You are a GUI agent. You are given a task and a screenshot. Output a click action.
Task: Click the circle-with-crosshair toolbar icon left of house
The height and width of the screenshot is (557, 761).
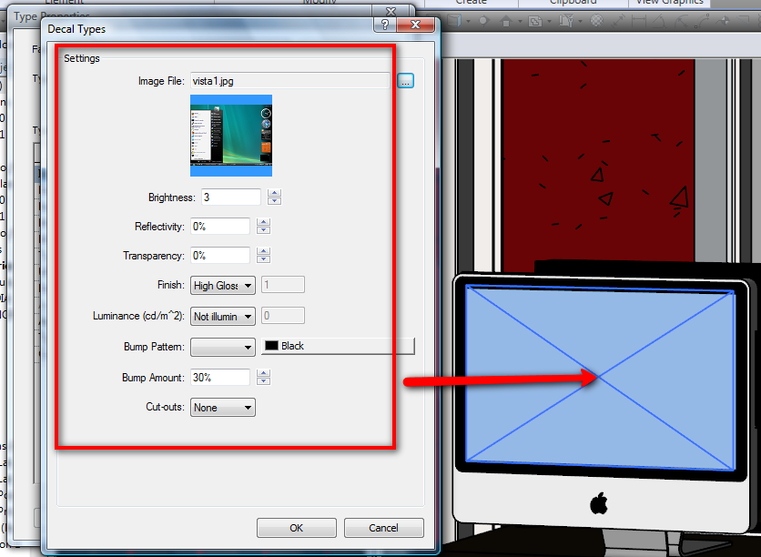pyautogui.click(x=484, y=21)
